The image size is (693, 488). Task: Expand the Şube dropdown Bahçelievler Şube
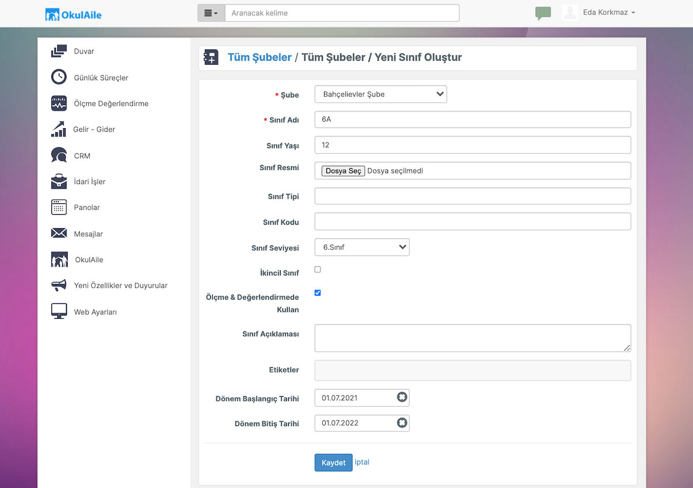(381, 94)
